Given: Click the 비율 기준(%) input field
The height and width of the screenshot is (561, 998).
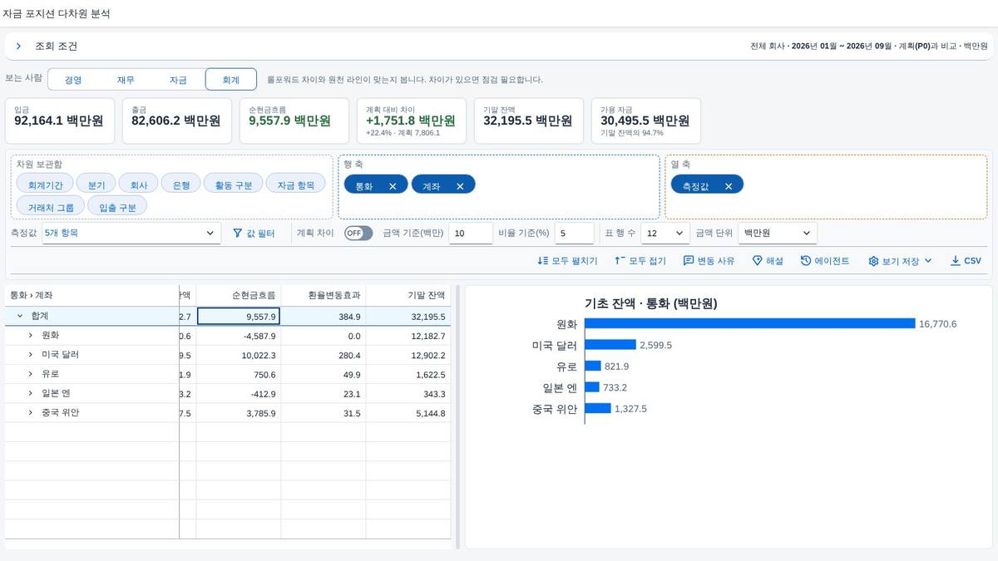Looking at the screenshot, I should coord(574,234).
